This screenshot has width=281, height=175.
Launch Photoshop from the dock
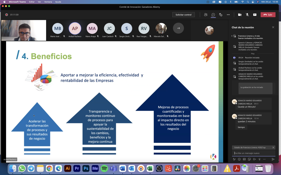coord(86,168)
